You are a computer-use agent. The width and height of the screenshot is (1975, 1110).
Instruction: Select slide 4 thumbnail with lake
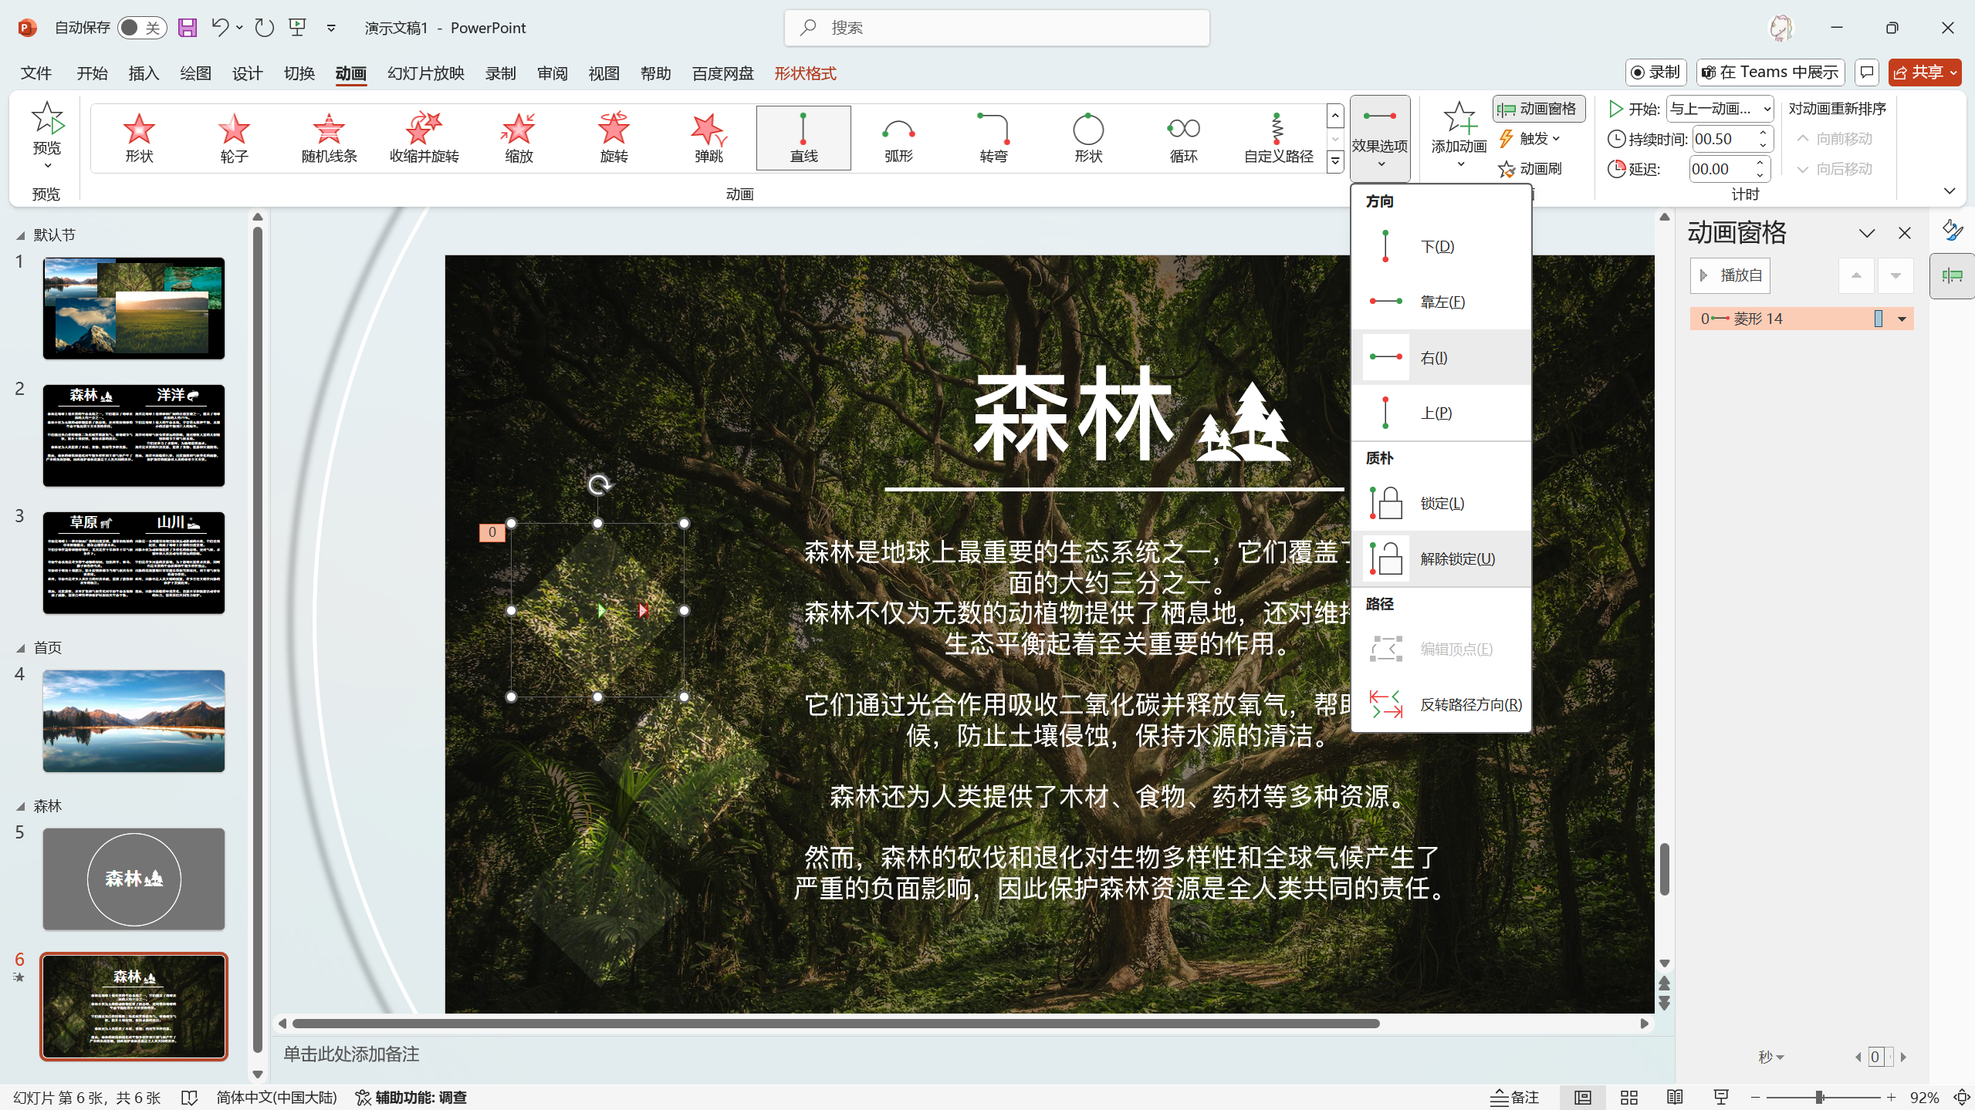point(134,721)
